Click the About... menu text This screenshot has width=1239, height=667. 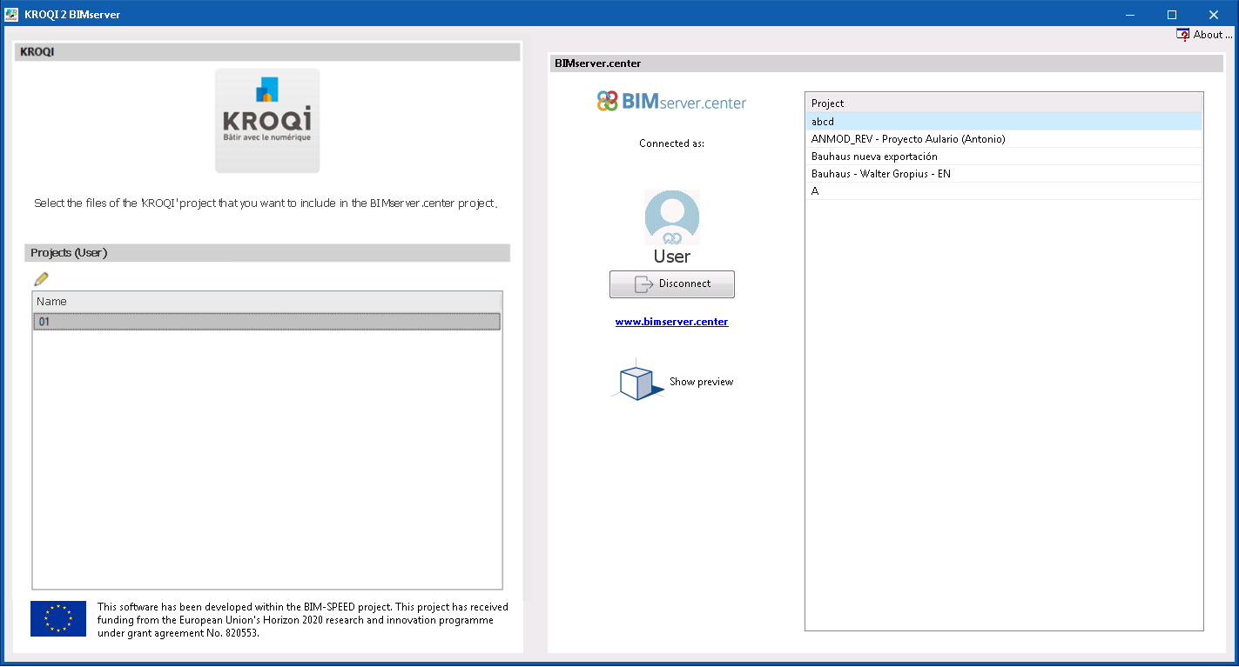point(1213,35)
